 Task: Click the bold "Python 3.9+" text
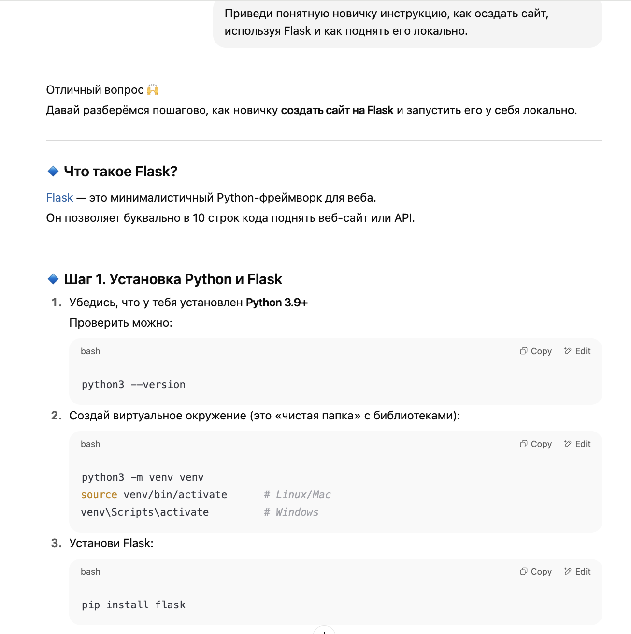pyautogui.click(x=277, y=303)
